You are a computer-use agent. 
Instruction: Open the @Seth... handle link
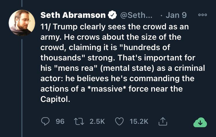pyautogui.click(x=136, y=15)
